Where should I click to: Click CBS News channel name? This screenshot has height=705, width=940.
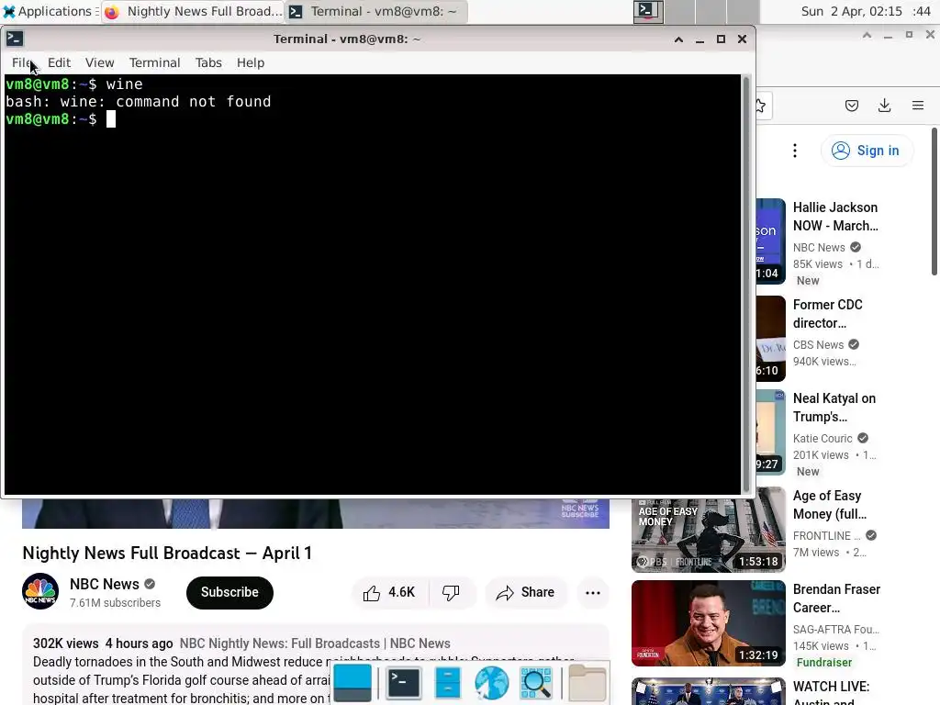[x=818, y=345]
